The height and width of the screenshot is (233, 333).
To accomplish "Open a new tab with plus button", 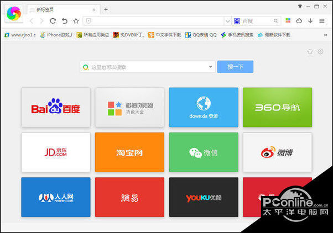I will pos(106,9).
